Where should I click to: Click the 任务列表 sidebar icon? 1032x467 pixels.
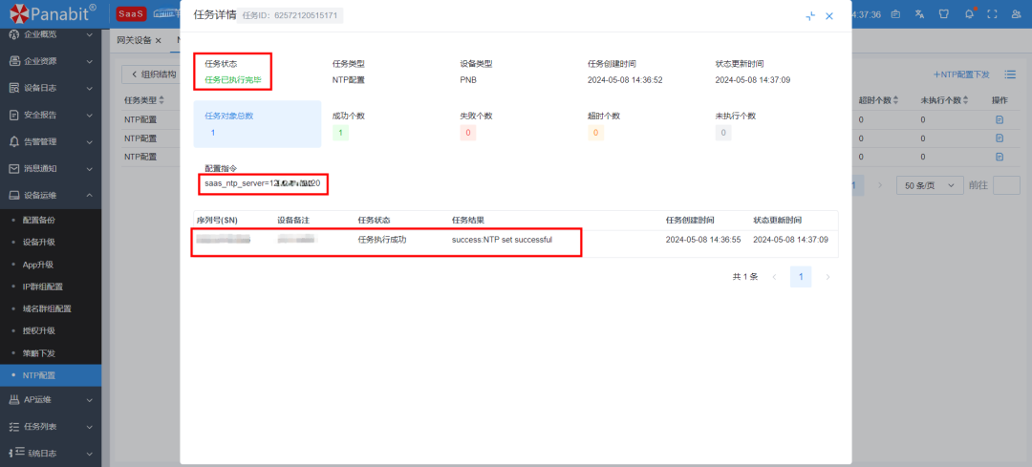click(x=13, y=426)
